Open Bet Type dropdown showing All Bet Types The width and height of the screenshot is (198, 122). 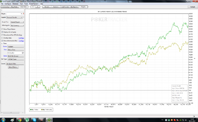[16, 59]
